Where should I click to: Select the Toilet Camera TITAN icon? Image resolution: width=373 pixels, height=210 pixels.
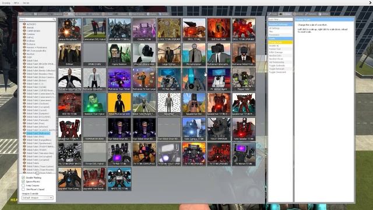coord(194,129)
